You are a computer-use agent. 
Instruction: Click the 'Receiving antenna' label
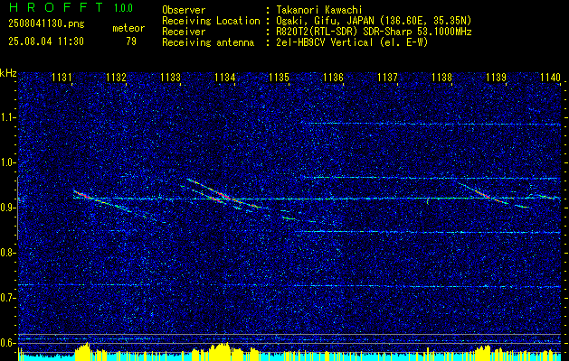click(x=208, y=42)
